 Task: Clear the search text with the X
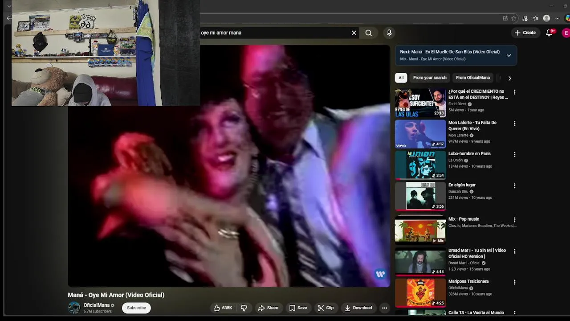[354, 33]
